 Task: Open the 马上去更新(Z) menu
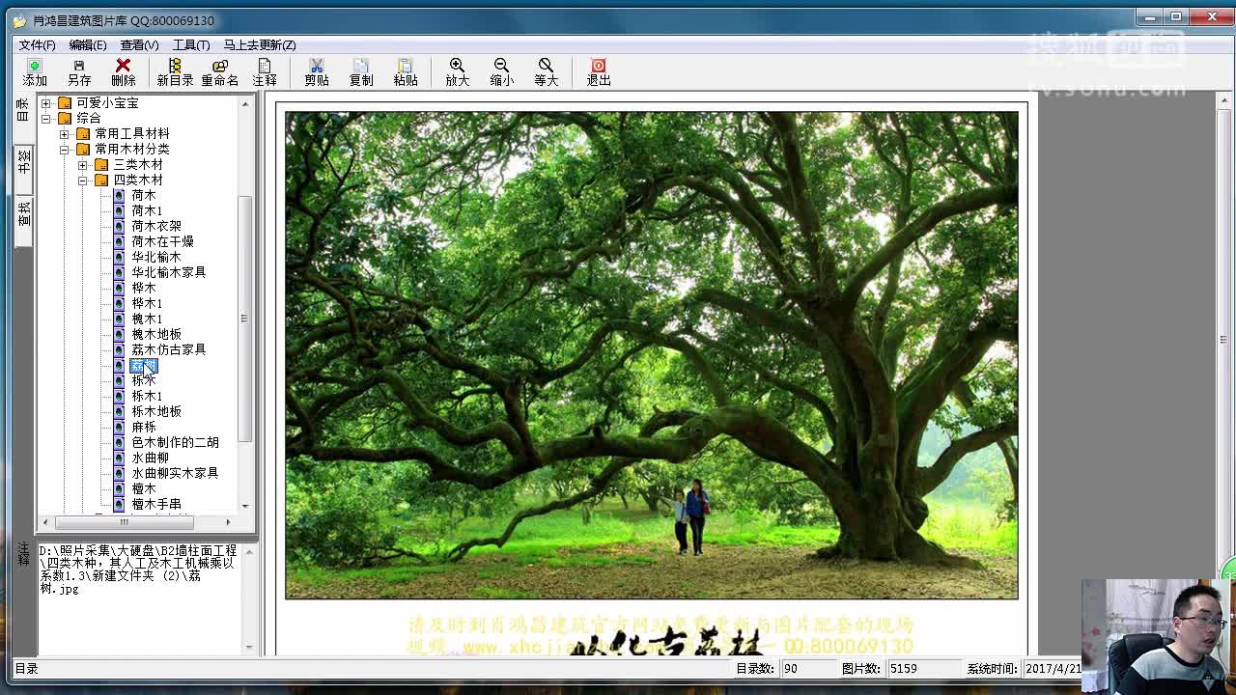pyautogui.click(x=260, y=44)
